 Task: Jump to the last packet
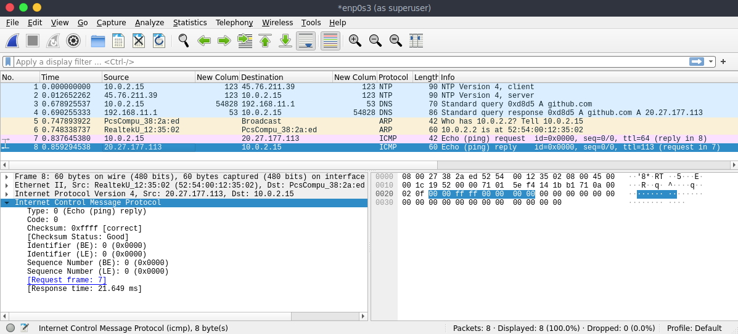285,41
